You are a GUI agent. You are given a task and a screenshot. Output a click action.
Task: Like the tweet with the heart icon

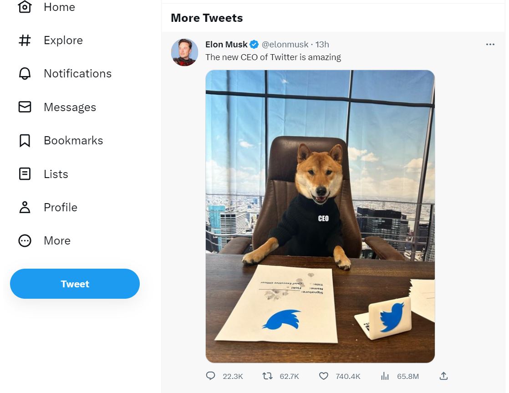click(x=324, y=376)
